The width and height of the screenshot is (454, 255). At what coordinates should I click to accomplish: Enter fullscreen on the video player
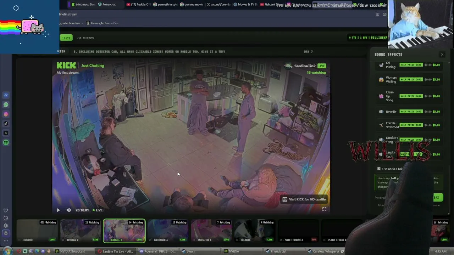[x=324, y=209]
